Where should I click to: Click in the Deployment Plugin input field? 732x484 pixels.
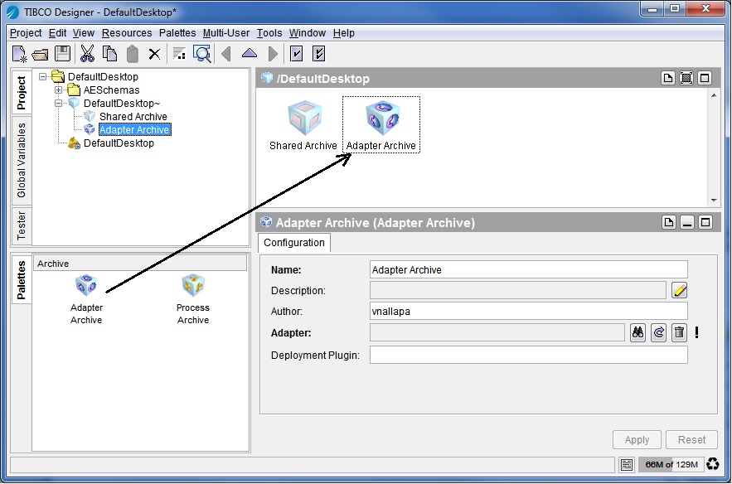click(x=528, y=355)
